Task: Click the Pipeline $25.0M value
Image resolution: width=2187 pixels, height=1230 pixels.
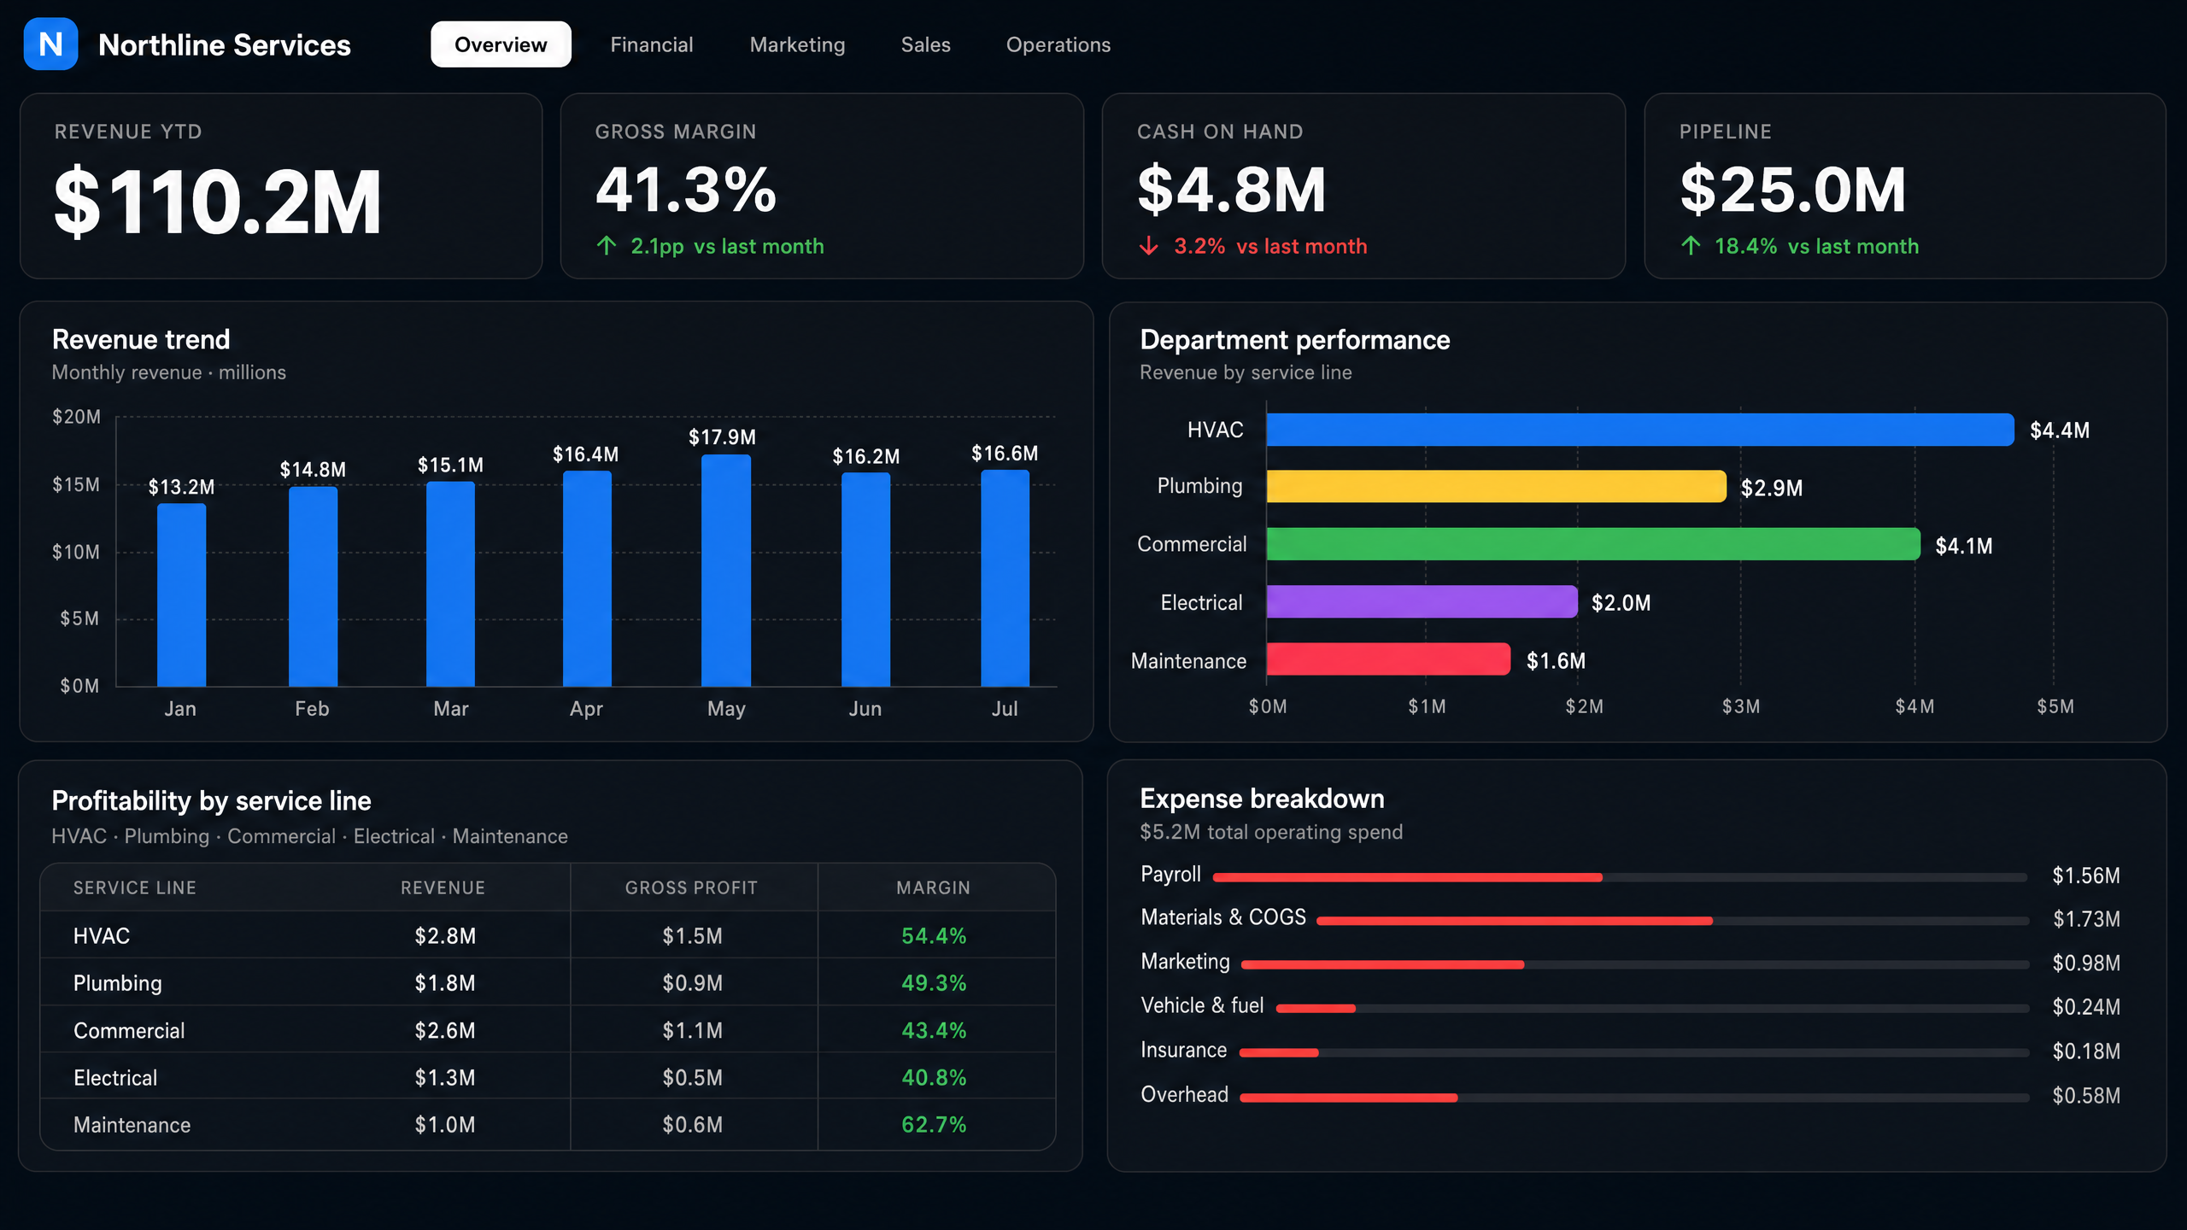Action: pos(1792,190)
